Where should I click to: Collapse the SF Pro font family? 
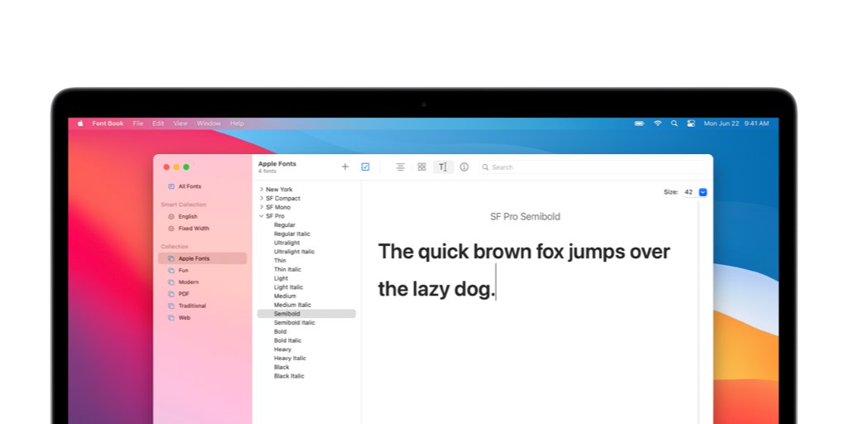point(261,216)
